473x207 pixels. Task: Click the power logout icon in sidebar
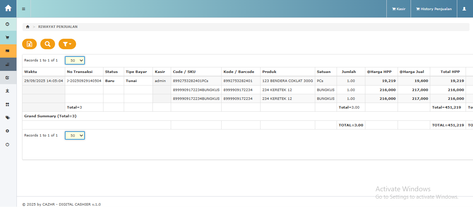coord(7,145)
